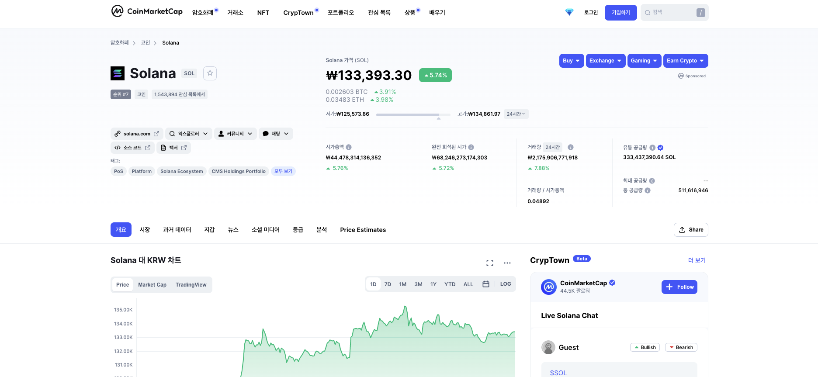The height and width of the screenshot is (377, 818).
Task: Click the diamond rewards icon
Action: pos(569,12)
